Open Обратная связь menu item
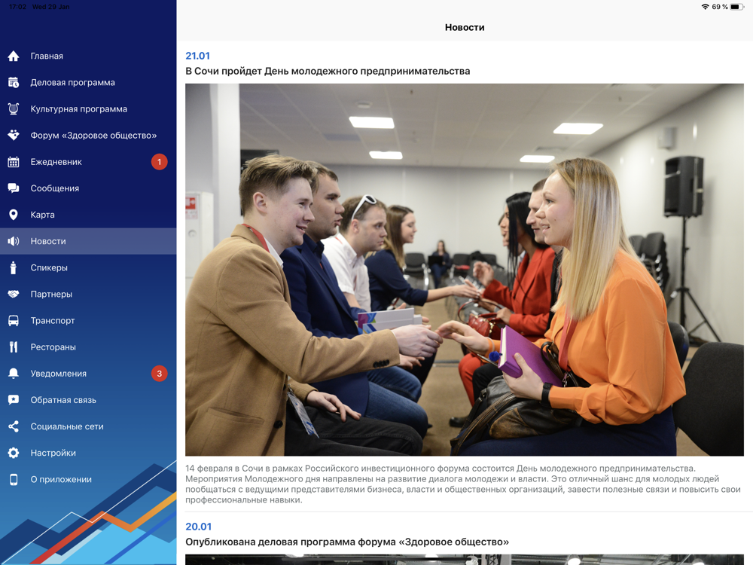753x565 pixels. pos(88,400)
